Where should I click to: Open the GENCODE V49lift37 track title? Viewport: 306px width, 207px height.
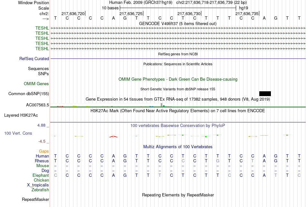[178, 24]
